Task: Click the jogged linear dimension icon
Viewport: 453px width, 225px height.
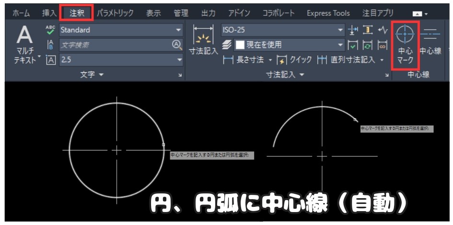Action: pos(383,30)
